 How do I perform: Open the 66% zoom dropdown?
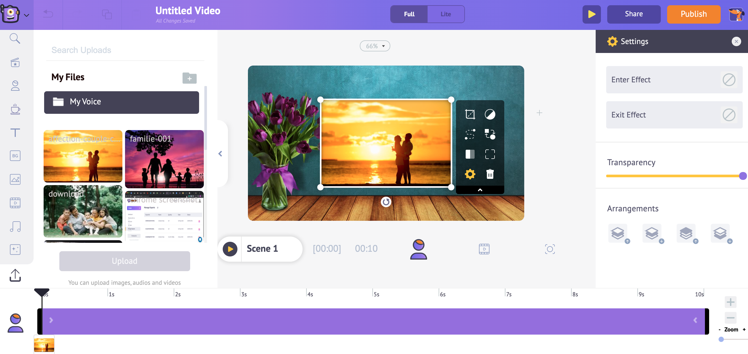point(375,46)
